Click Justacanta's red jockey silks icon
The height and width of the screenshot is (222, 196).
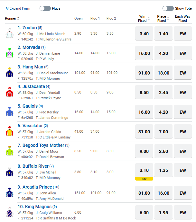point(9,92)
